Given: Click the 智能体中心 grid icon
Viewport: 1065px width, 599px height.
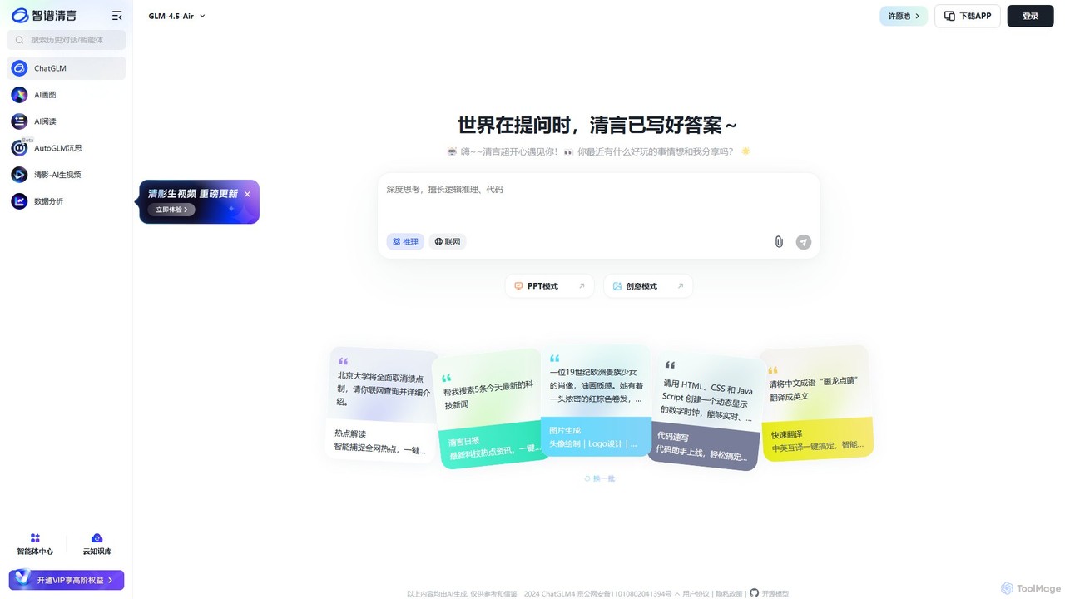Looking at the screenshot, I should click(x=35, y=538).
